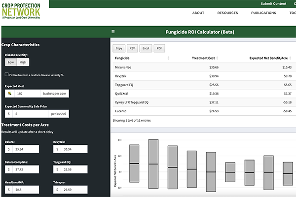Click the Expected Yield input field
Image resolution: width=296 pixels, height=197 pixels.
tap(27, 94)
